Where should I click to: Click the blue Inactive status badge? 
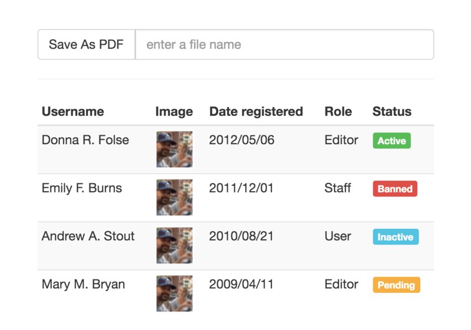396,236
